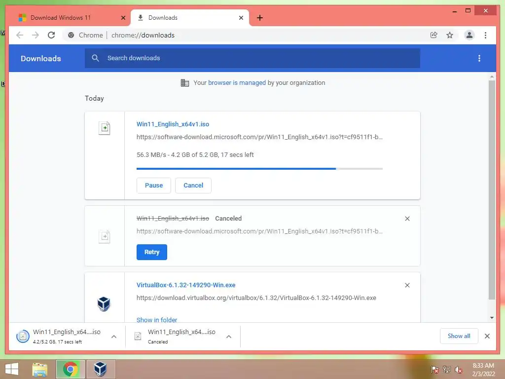
Task: Cancel the Win11 ISO download
Action: point(193,186)
